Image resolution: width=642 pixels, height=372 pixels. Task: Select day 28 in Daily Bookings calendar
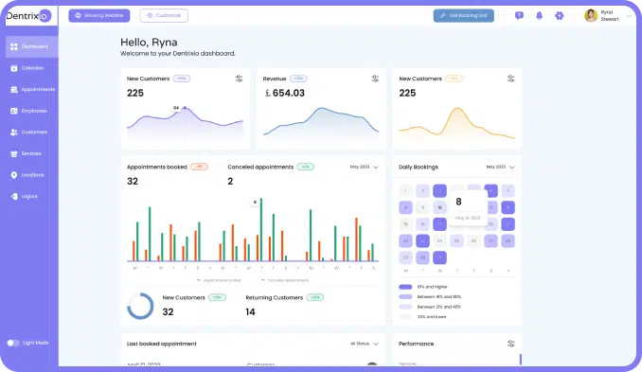[508, 241]
